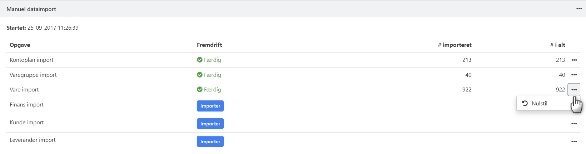Click the Finans import row label

tap(27, 105)
